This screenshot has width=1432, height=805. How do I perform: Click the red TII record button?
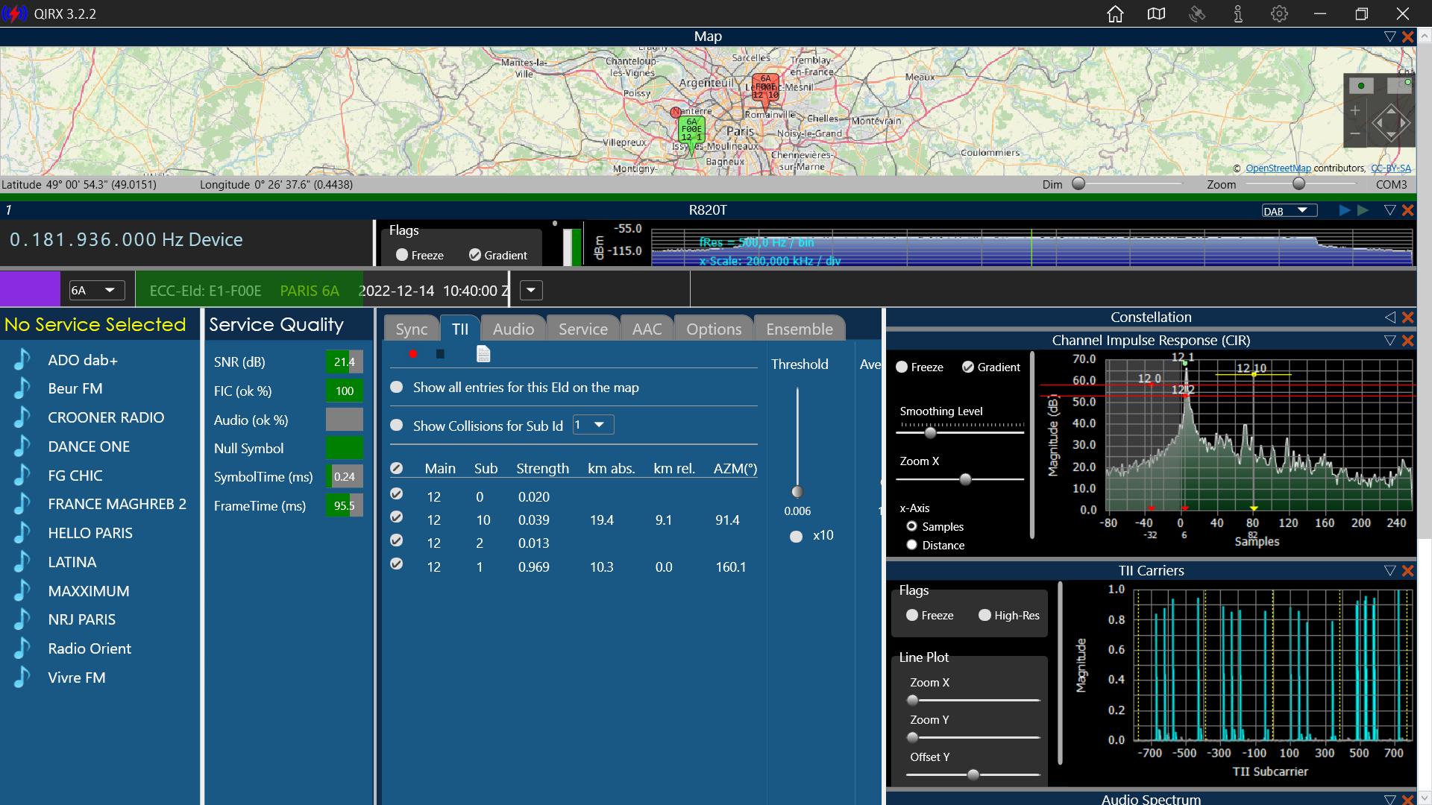(413, 354)
